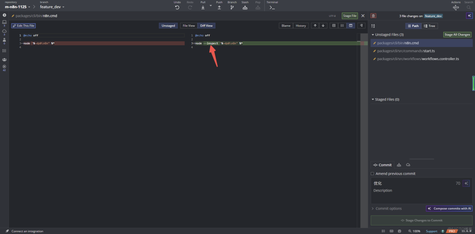Switch to File View
The image size is (475, 234).
pyautogui.click(x=189, y=26)
